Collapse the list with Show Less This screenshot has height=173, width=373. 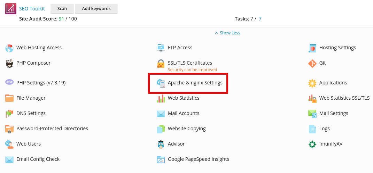(x=227, y=33)
